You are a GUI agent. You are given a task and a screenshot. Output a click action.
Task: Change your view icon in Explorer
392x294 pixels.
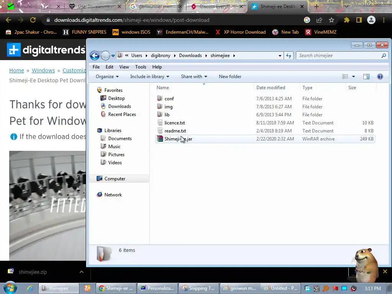click(345, 77)
